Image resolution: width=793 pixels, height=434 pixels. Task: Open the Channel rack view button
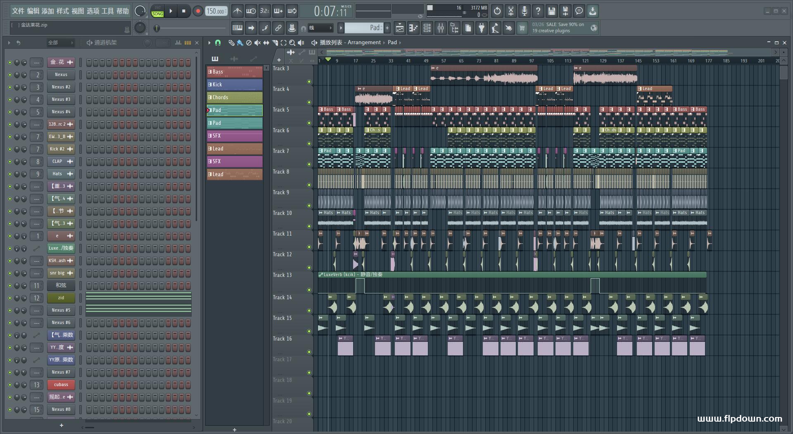click(427, 28)
